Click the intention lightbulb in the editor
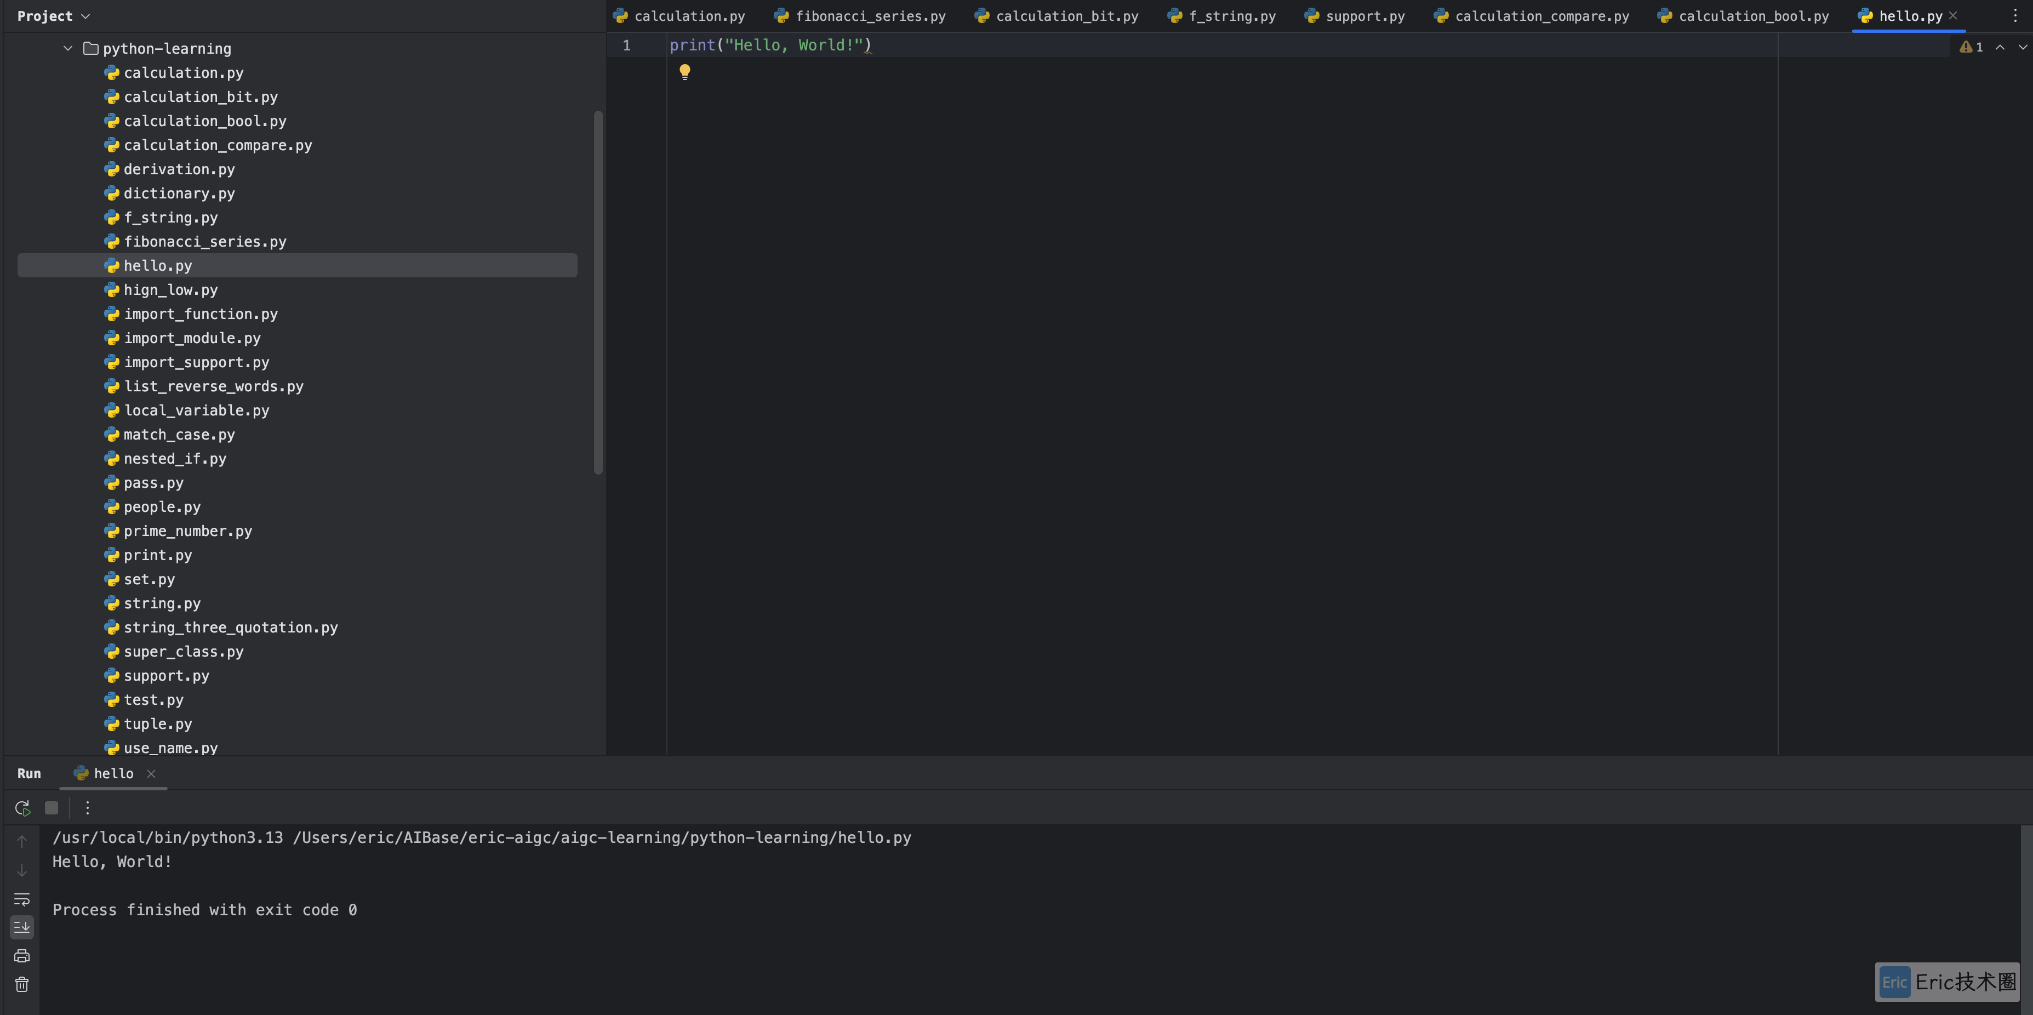This screenshot has width=2033, height=1015. pos(685,72)
